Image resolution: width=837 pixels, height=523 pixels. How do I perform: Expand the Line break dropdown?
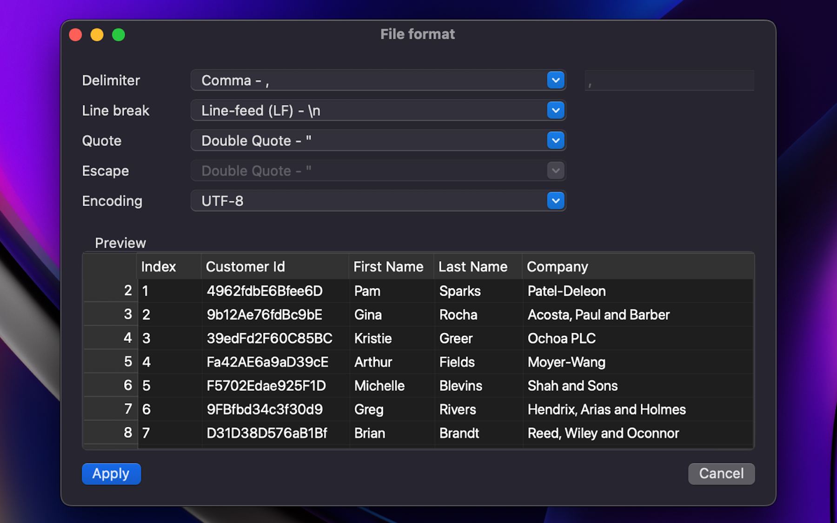pos(378,111)
